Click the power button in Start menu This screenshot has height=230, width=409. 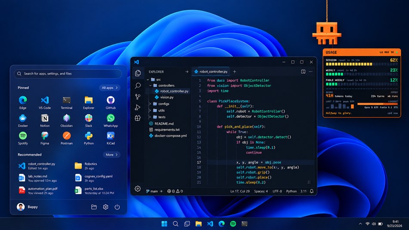(x=117, y=207)
